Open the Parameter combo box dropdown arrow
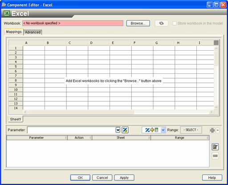 (x=118, y=130)
